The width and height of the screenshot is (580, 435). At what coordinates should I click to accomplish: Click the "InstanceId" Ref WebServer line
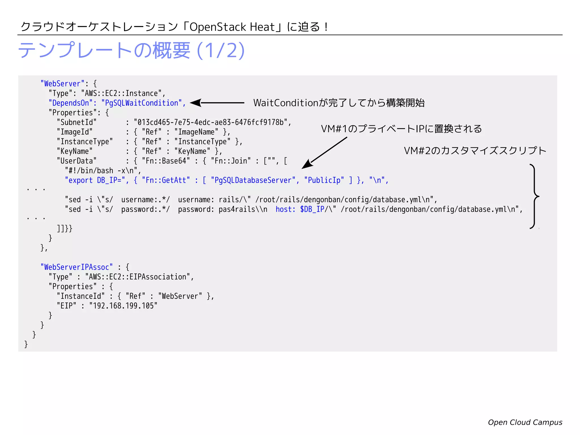click(x=135, y=296)
